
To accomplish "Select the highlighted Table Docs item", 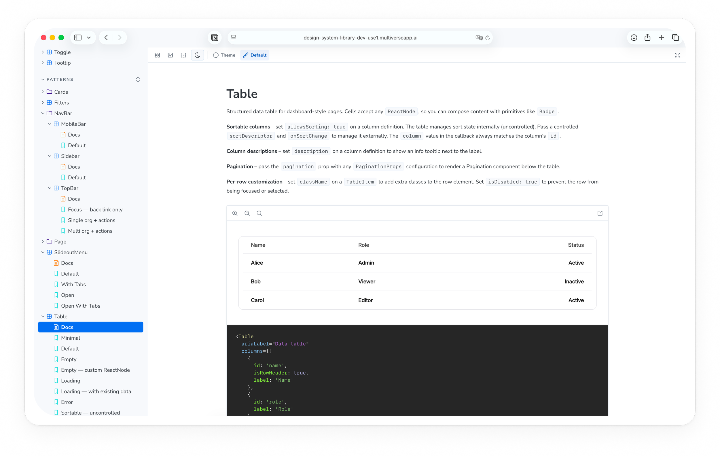I will [x=91, y=327].
